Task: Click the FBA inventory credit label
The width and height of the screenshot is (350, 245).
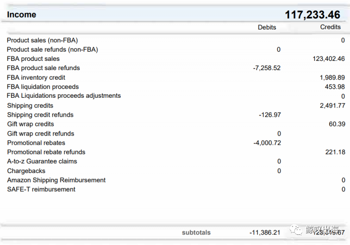Action: point(36,78)
